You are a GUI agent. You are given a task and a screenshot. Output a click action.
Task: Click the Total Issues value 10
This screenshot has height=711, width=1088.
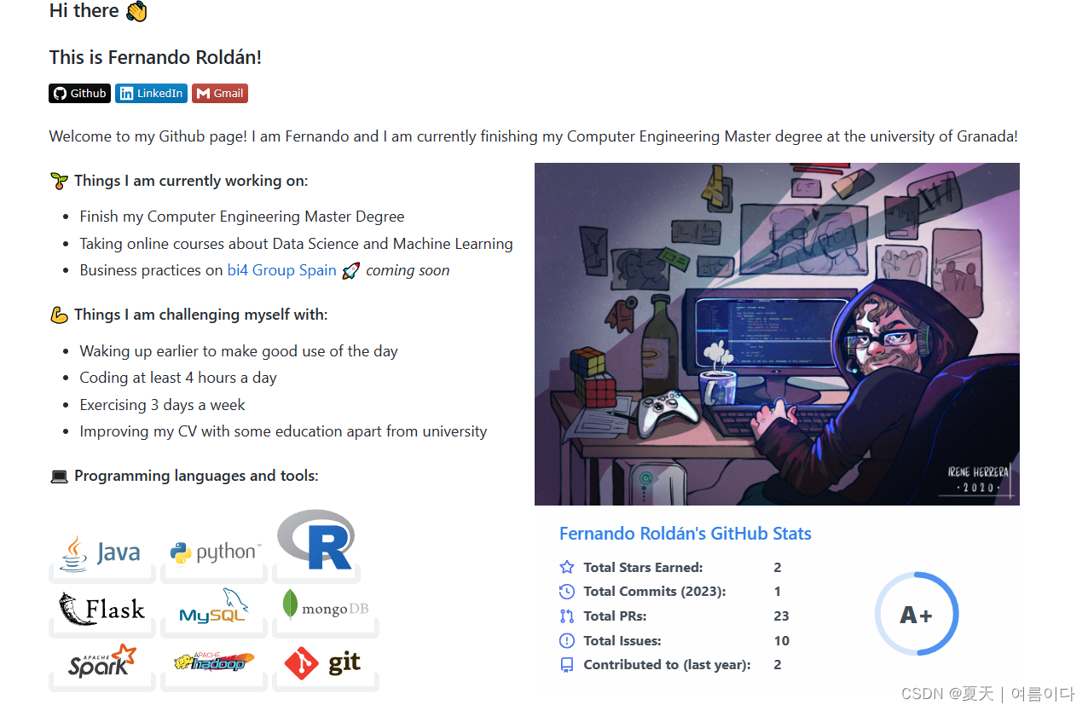(x=781, y=641)
